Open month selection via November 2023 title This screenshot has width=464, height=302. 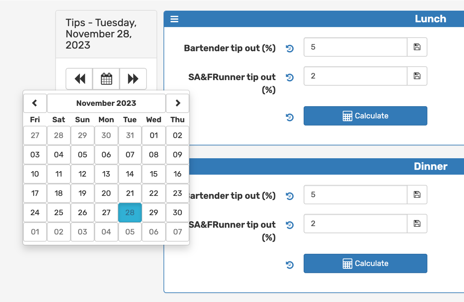point(106,103)
